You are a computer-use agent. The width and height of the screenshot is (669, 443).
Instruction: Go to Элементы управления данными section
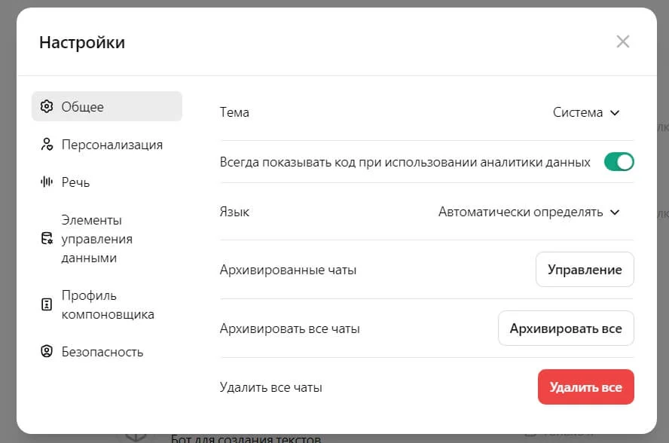point(96,239)
